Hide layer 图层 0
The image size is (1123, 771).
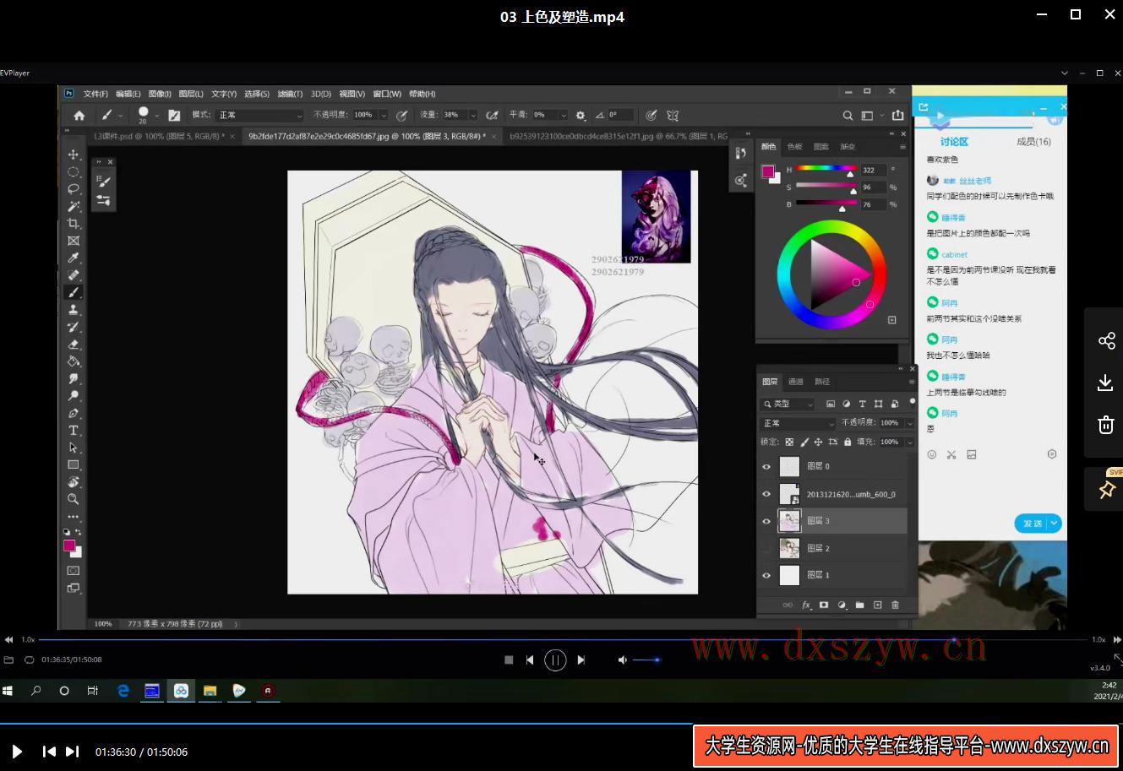click(x=766, y=466)
